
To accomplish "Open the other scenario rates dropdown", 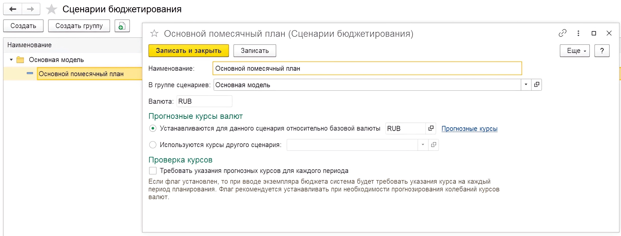I will [423, 145].
